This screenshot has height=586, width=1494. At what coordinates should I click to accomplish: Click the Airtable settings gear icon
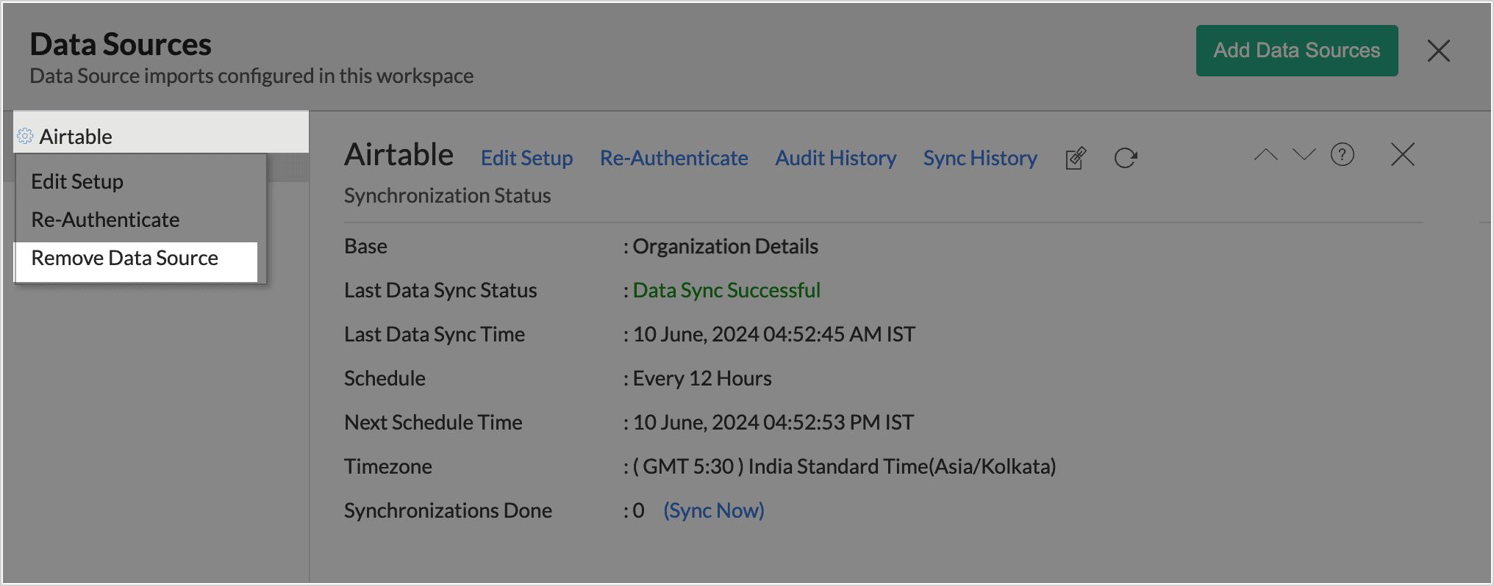point(25,136)
